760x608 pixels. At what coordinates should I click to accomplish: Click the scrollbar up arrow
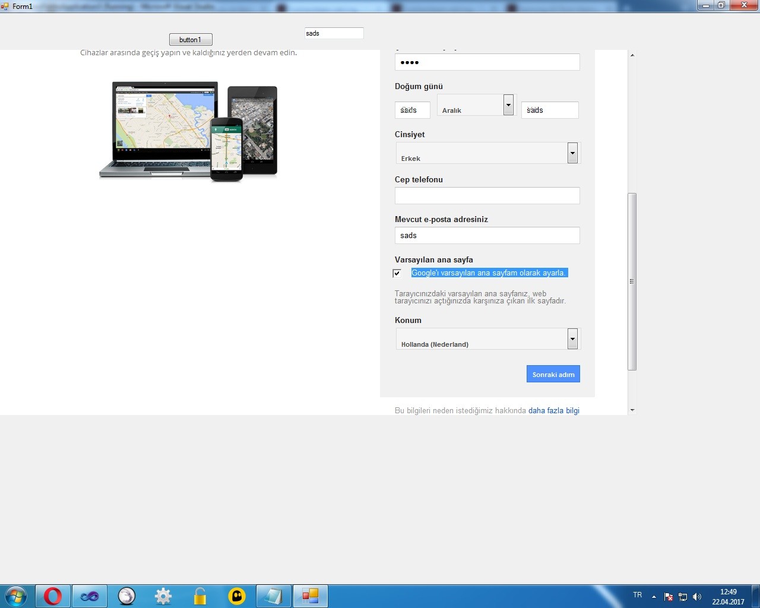(632, 55)
